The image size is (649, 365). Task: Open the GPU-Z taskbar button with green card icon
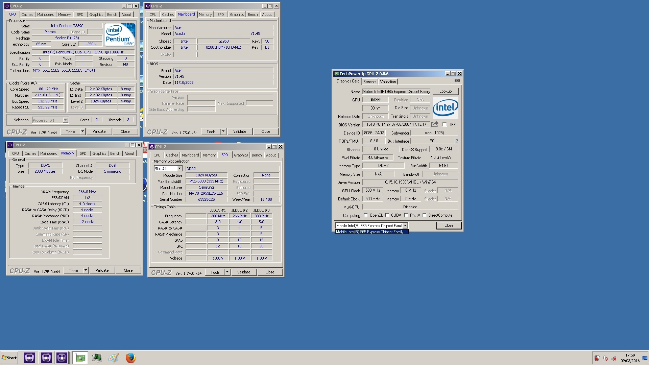click(x=80, y=358)
